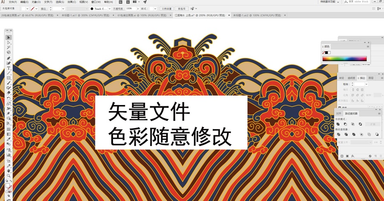Viewport: 384px width, 201px height.
Task: Click Intersect in Pathfinder shape modes
Action: (353, 124)
